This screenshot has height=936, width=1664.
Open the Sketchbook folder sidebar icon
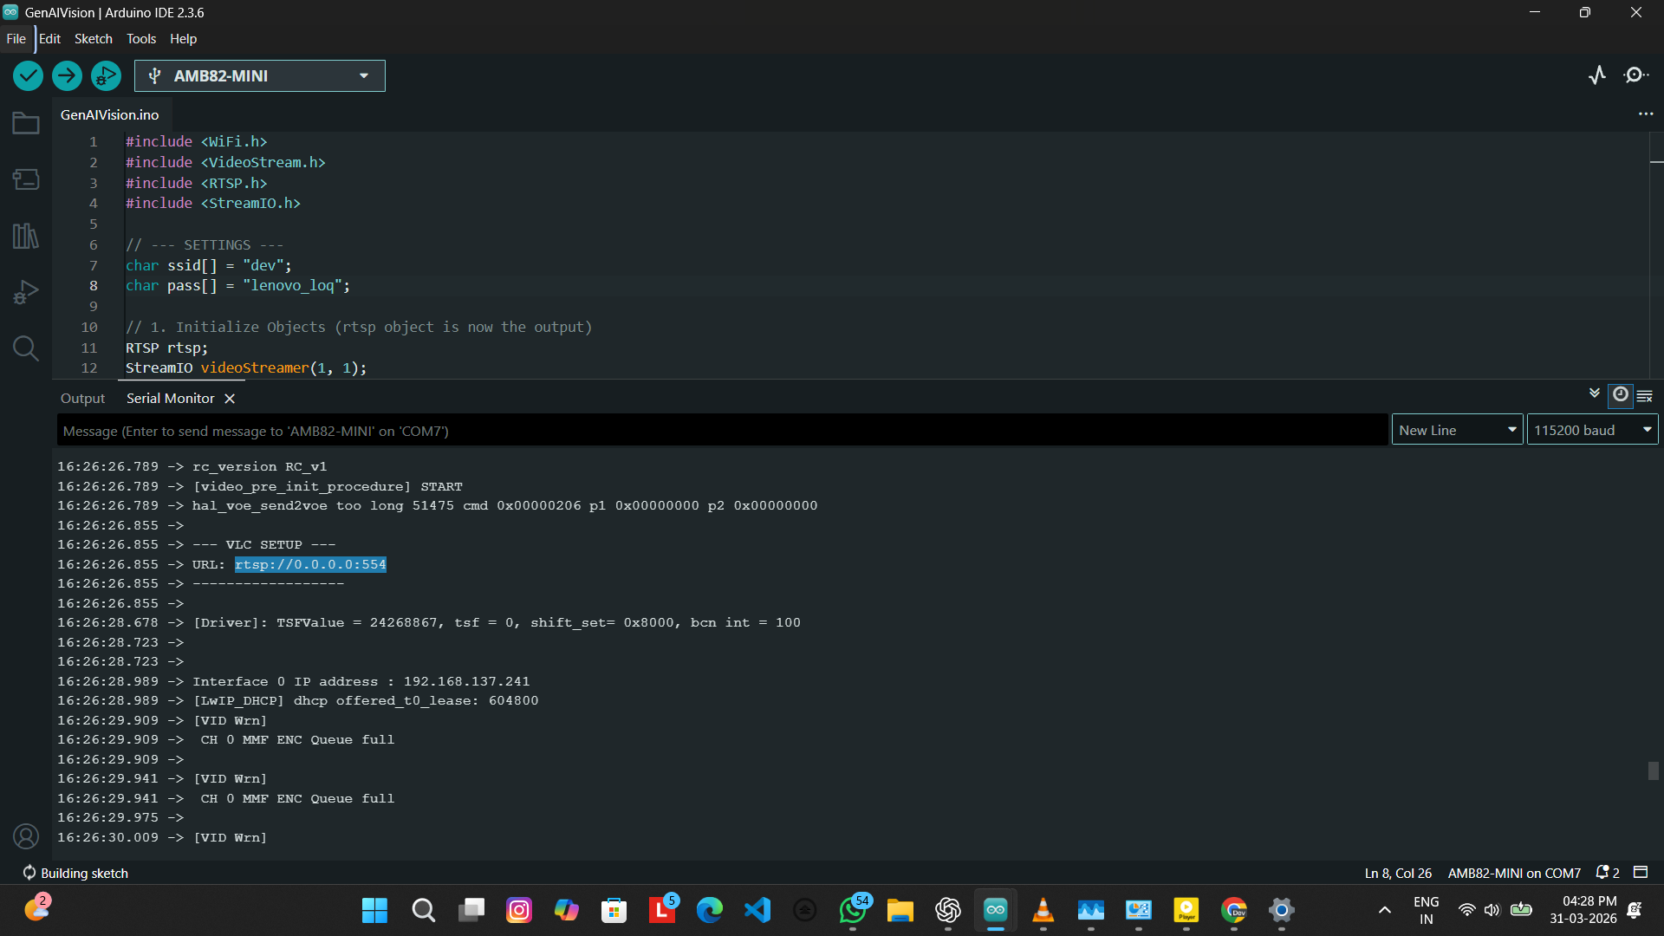pos(26,123)
